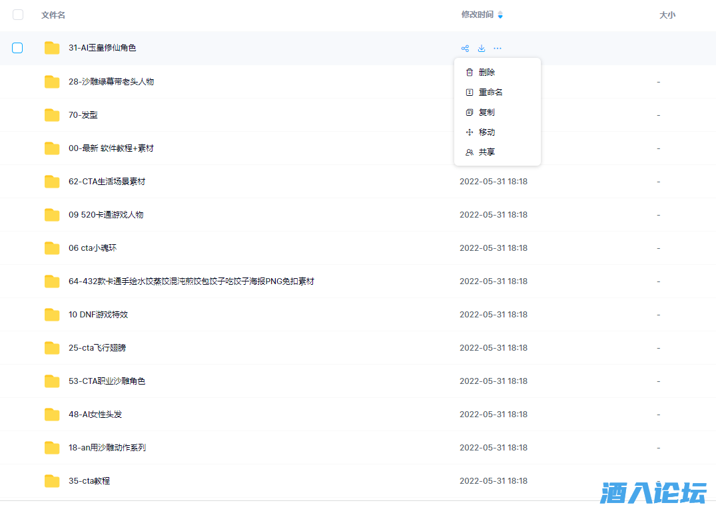Viewport: 716px width, 521px height.
Task: Uncheck the checkbox beside 31-AI玉皇修仙角色
Action: tap(17, 48)
